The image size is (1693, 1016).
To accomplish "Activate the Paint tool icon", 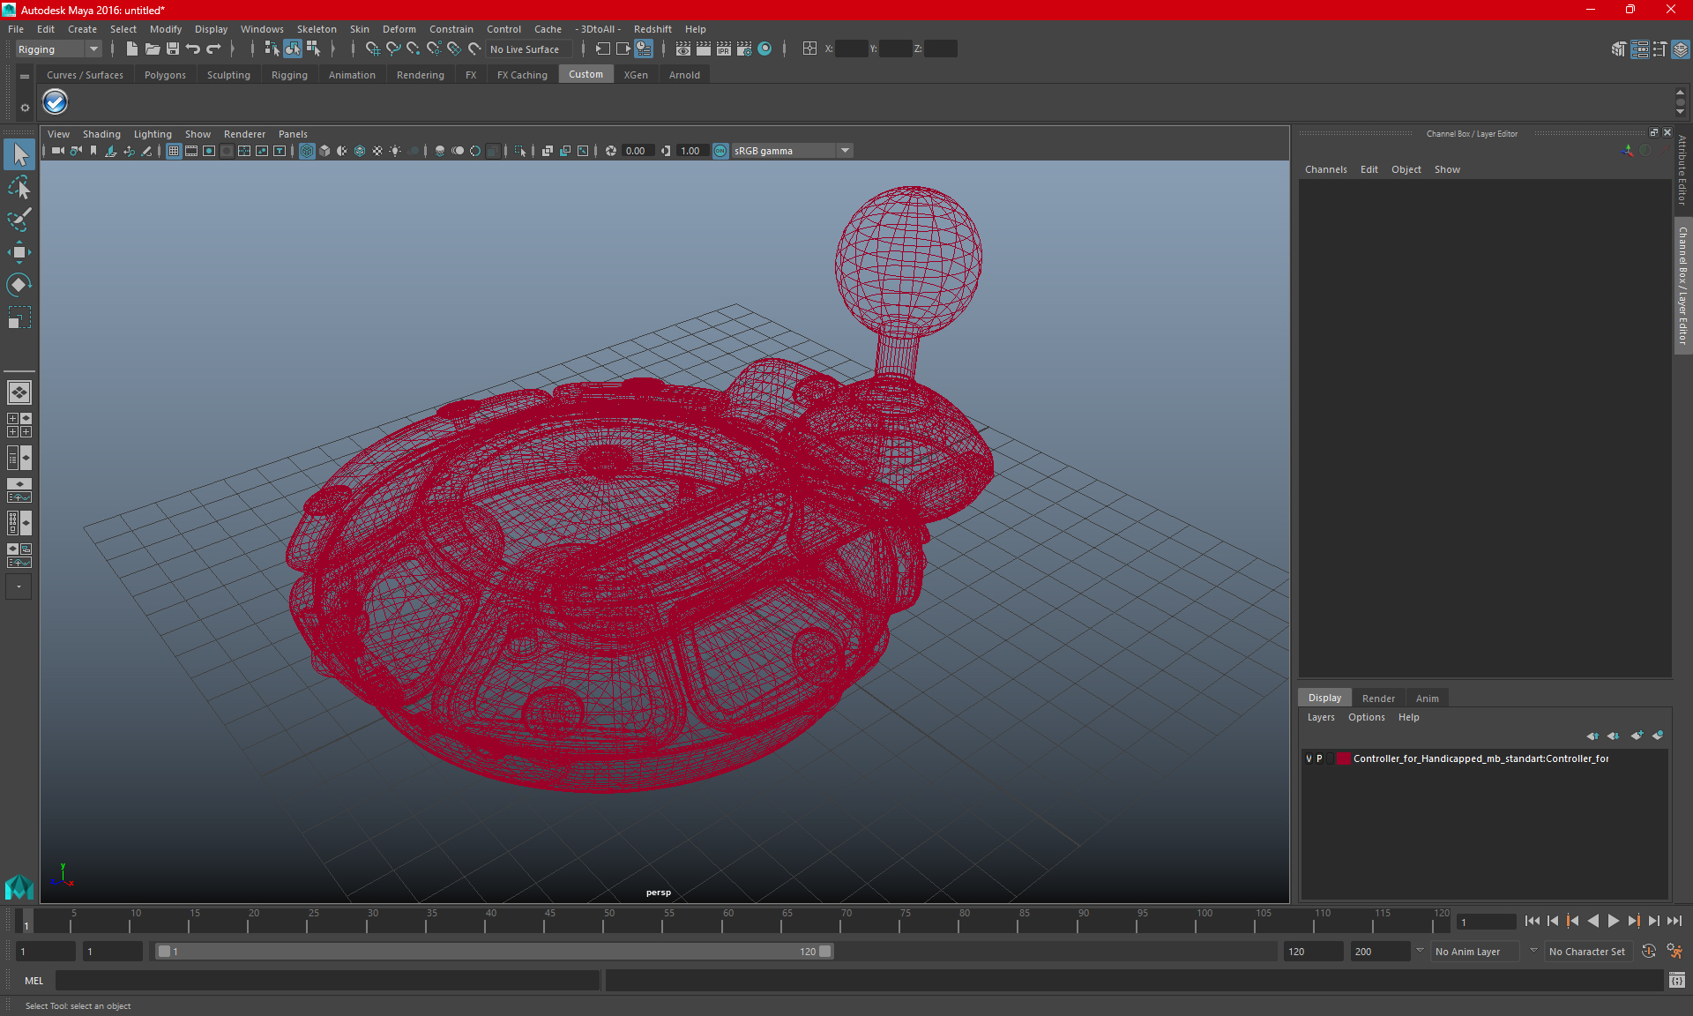I will coord(19,219).
